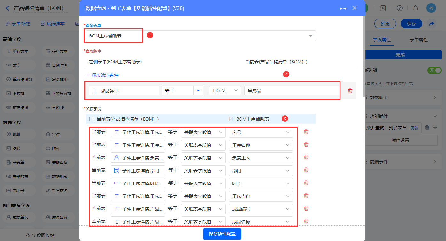446x241 pixels.
Task: Click the notification bell icon
Action: (416, 8)
